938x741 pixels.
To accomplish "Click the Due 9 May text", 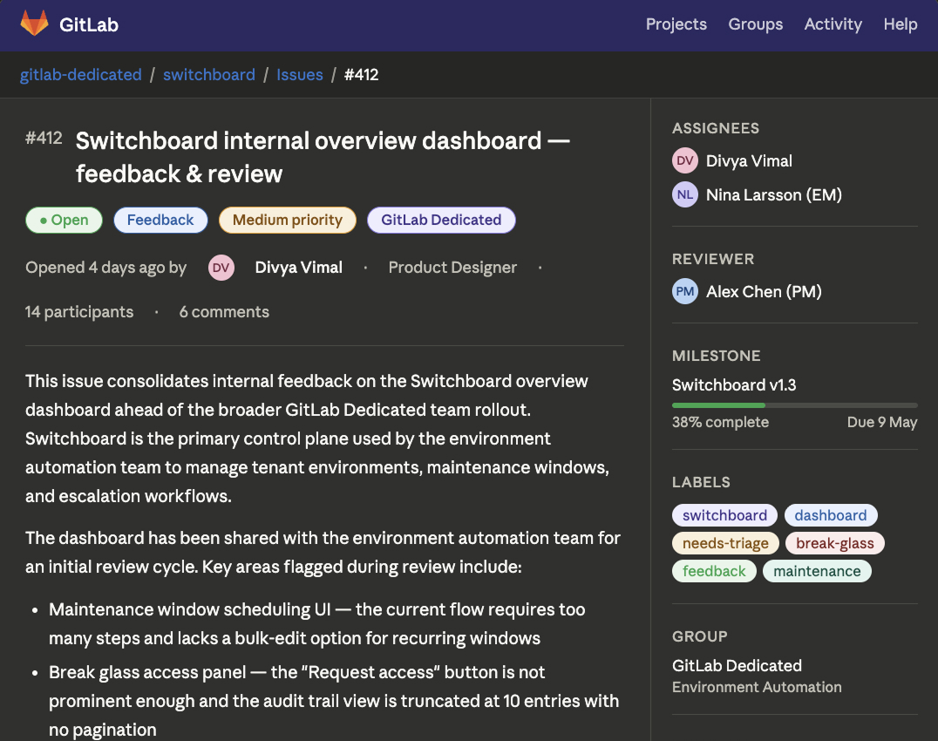I will click(x=881, y=422).
